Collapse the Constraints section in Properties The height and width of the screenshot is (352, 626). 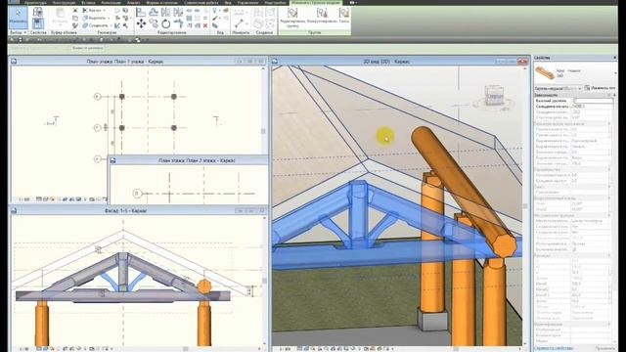(609, 95)
